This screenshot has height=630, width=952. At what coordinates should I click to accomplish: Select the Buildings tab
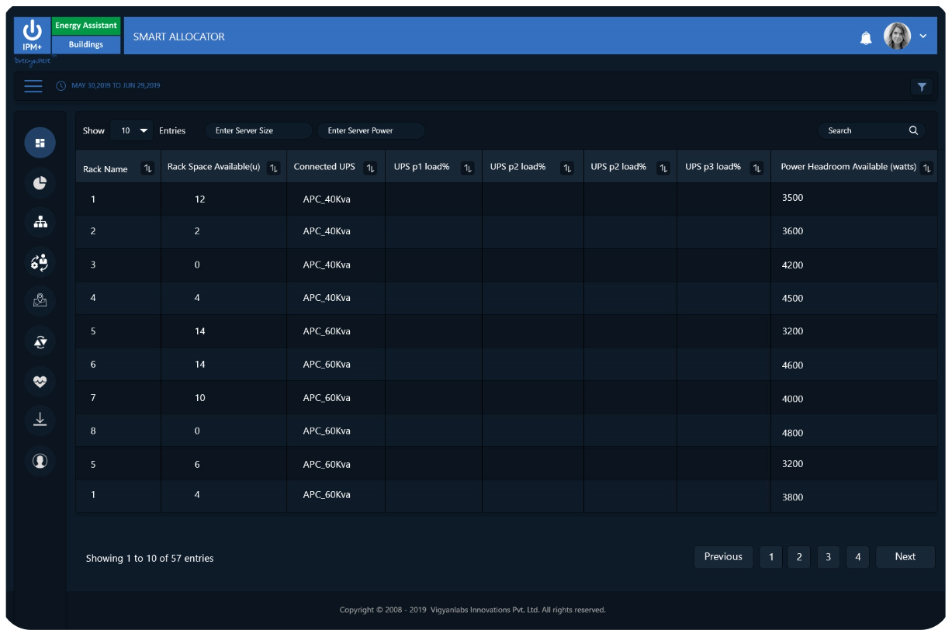coord(86,44)
